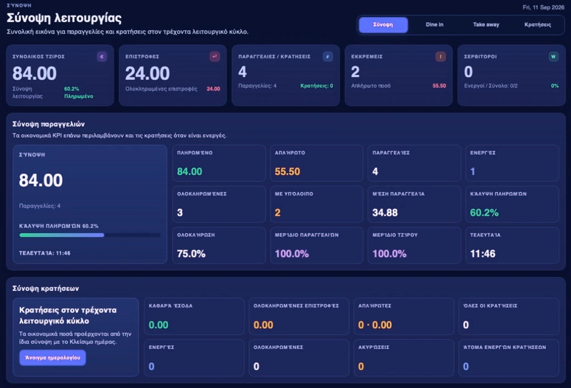Go to the Κρατήσεις tab

(537, 25)
